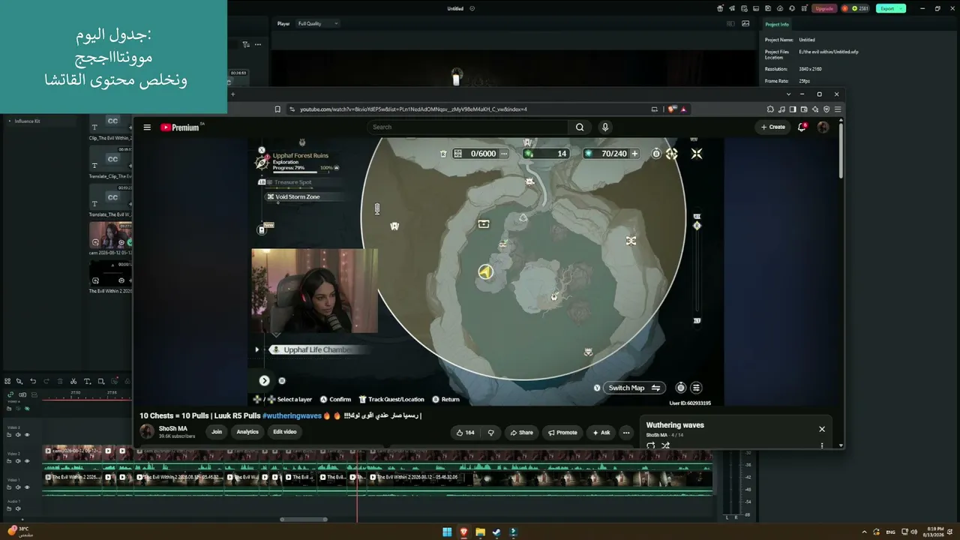Open Analytics for the video
Image resolution: width=960 pixels, height=540 pixels.
(x=247, y=432)
